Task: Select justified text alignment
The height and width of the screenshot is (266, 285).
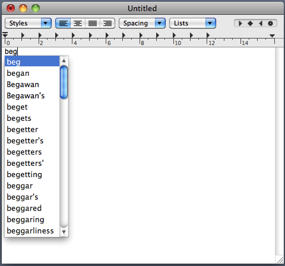Action: point(93,23)
